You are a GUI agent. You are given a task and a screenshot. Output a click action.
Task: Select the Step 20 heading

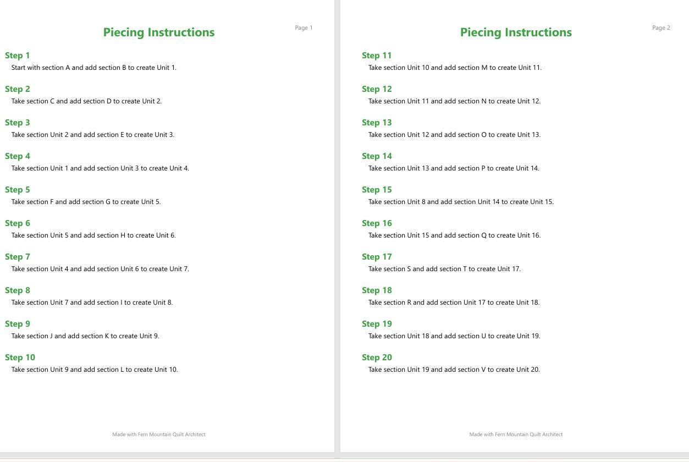point(377,357)
